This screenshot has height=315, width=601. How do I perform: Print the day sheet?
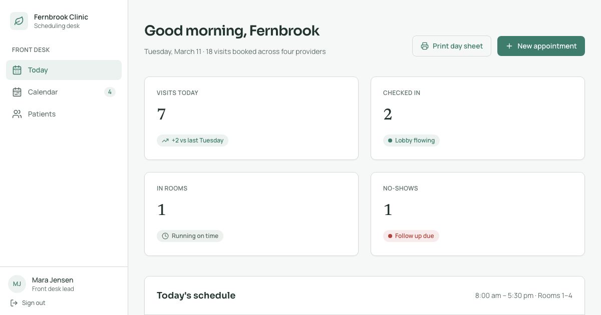452,46
